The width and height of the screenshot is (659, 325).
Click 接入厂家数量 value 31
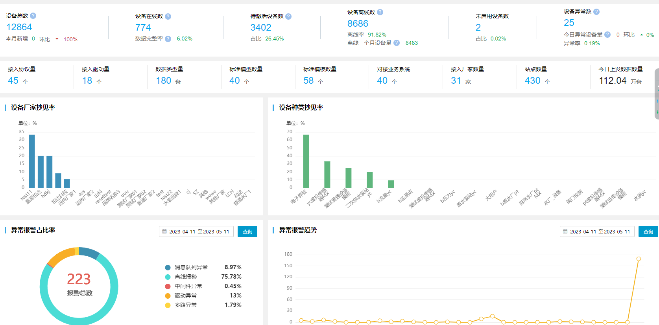coord(456,81)
